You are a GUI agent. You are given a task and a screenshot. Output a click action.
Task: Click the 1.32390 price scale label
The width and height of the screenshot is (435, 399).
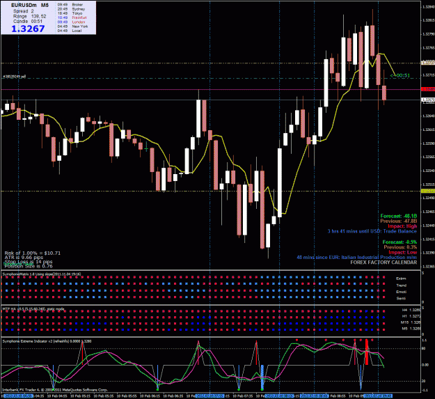428,253
